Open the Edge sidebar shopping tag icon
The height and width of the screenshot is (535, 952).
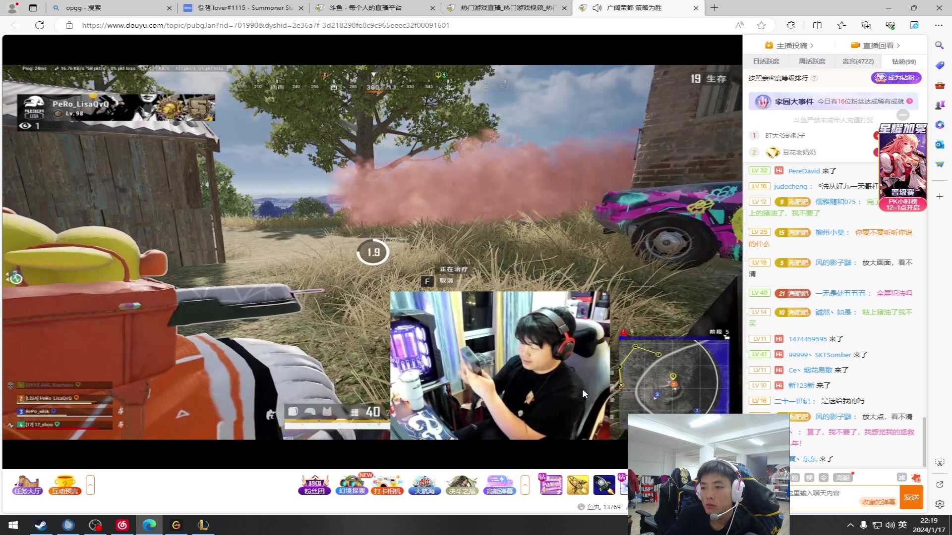[x=939, y=65]
